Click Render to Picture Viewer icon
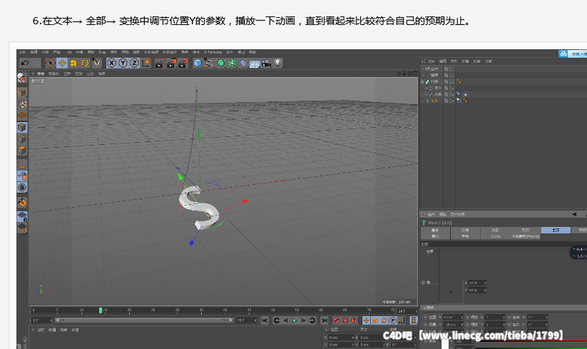 click(x=171, y=63)
